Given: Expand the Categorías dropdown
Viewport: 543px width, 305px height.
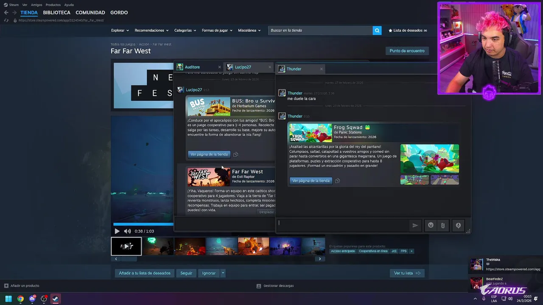Looking at the screenshot, I should click(x=185, y=30).
